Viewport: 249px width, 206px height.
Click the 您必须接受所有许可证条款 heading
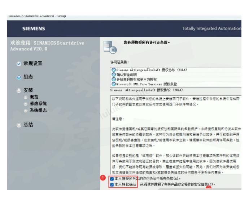click(147, 42)
